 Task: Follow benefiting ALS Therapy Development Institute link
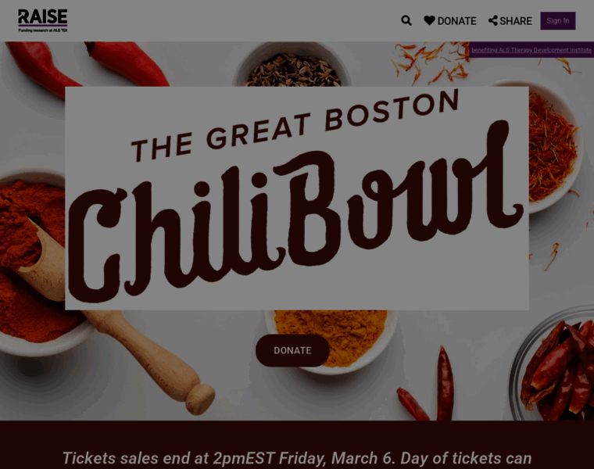(531, 50)
